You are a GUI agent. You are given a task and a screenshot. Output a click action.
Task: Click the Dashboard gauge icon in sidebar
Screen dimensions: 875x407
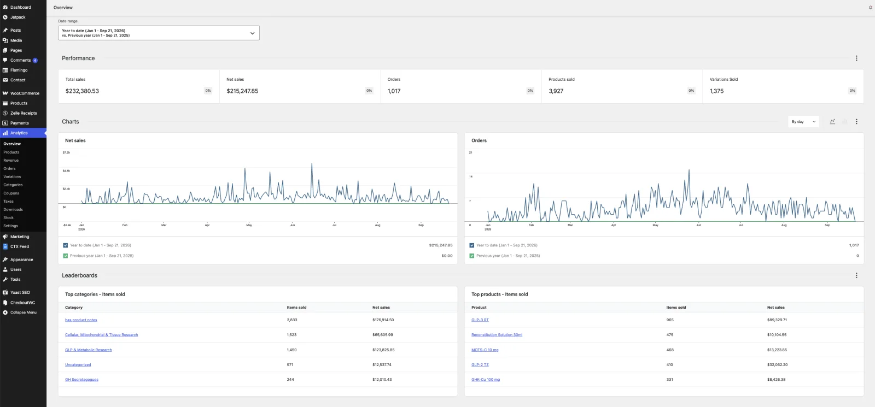pyautogui.click(x=5, y=7)
